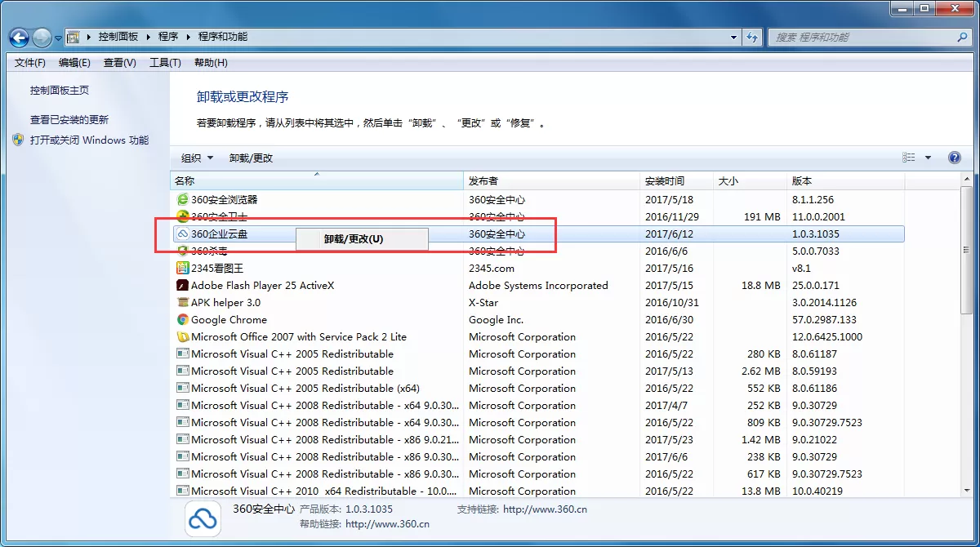The image size is (980, 547).
Task: Select the Visual C++ 2005 Redistributable (x64) icon
Action: [x=183, y=388]
